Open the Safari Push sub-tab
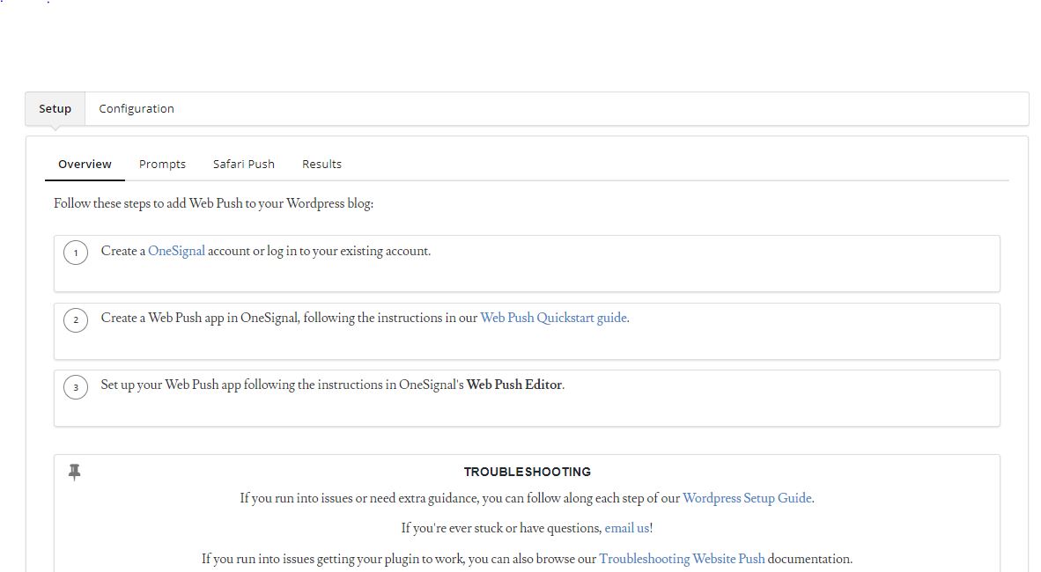This screenshot has width=1041, height=572. pyautogui.click(x=244, y=164)
